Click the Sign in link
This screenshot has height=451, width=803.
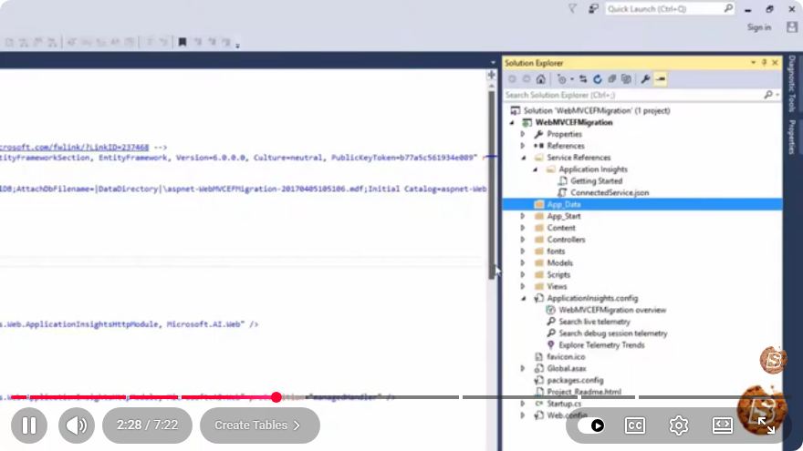coord(759,27)
